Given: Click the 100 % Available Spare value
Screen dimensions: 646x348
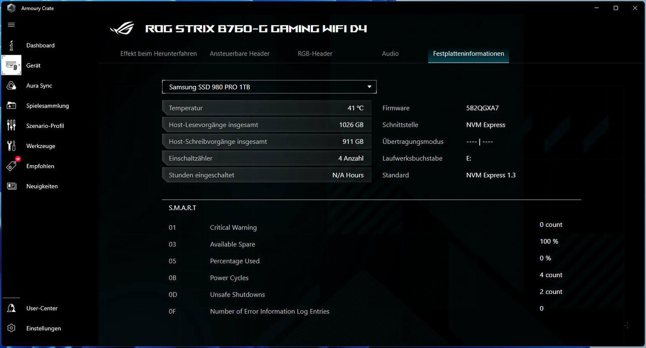Looking at the screenshot, I should pos(549,241).
